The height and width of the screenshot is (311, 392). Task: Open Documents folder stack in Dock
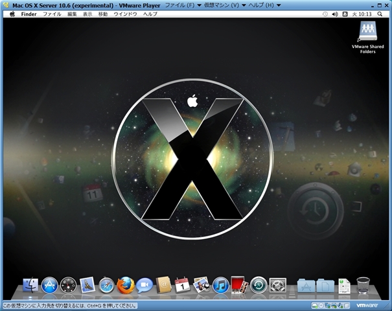(325, 286)
